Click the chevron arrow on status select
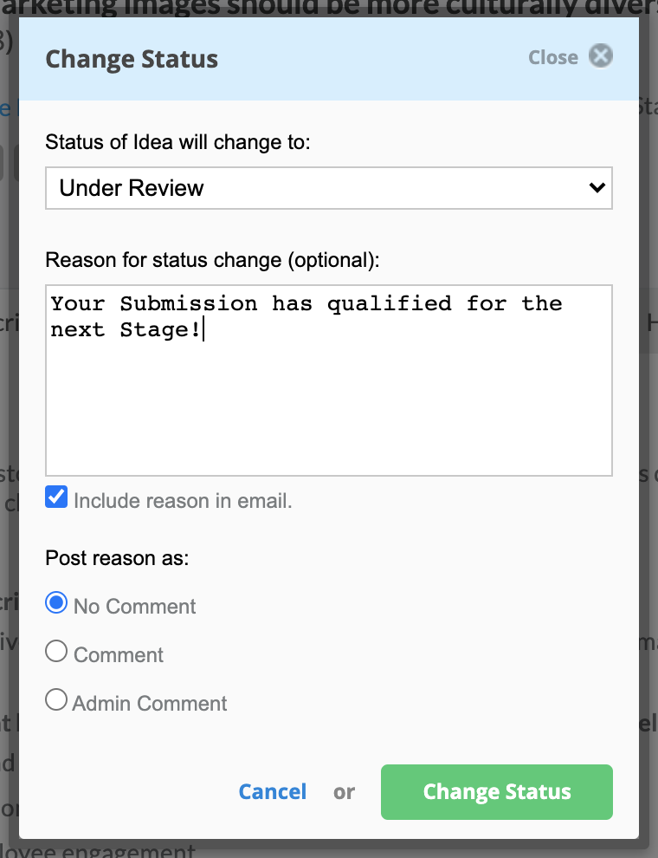This screenshot has width=658, height=858. [597, 188]
